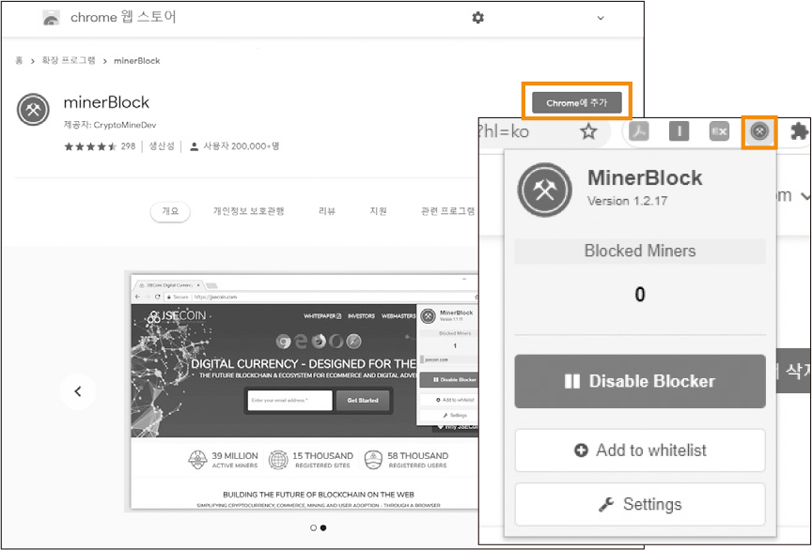Switch to the 개인정보 보호관행 tab
Screen dimensions: 812x550
coord(248,211)
